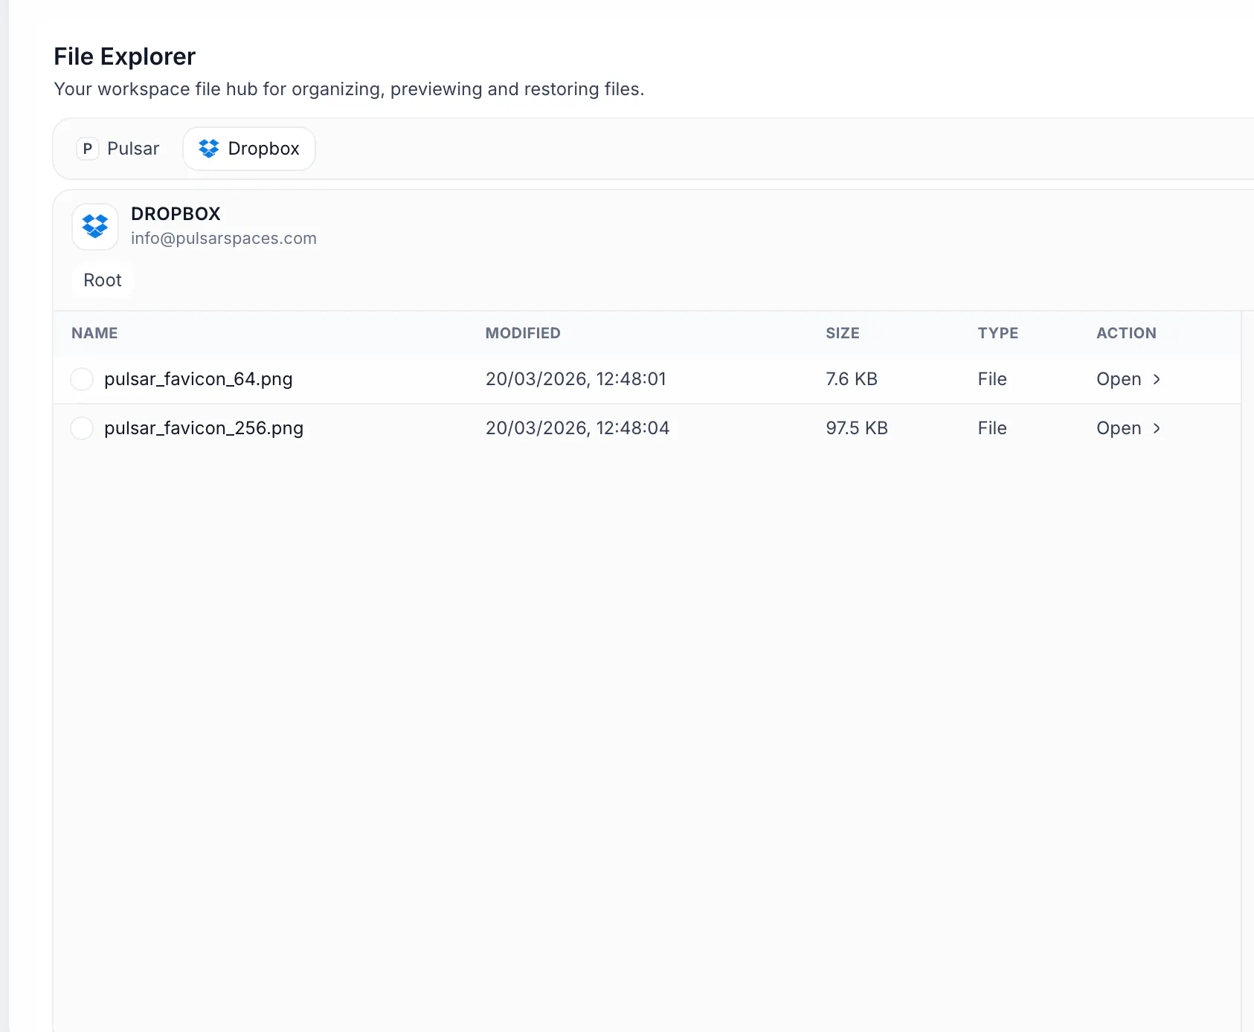Click the 97.5 KB size value
Image resolution: width=1254 pixels, height=1032 pixels.
tap(857, 428)
